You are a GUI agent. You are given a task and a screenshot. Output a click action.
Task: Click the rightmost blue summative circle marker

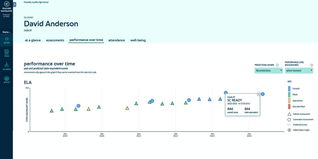pos(263,94)
